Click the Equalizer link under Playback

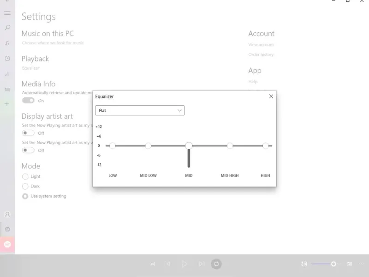point(31,68)
